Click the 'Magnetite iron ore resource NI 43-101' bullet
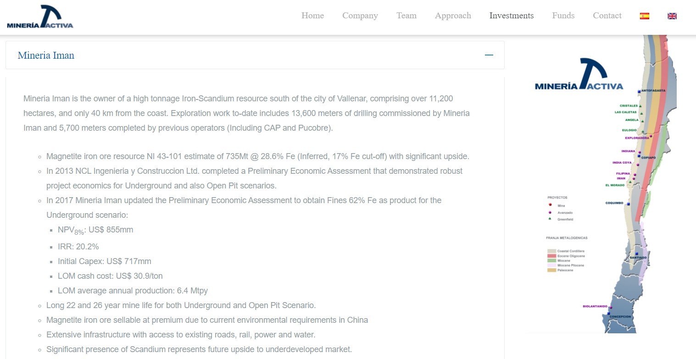 click(x=258, y=156)
